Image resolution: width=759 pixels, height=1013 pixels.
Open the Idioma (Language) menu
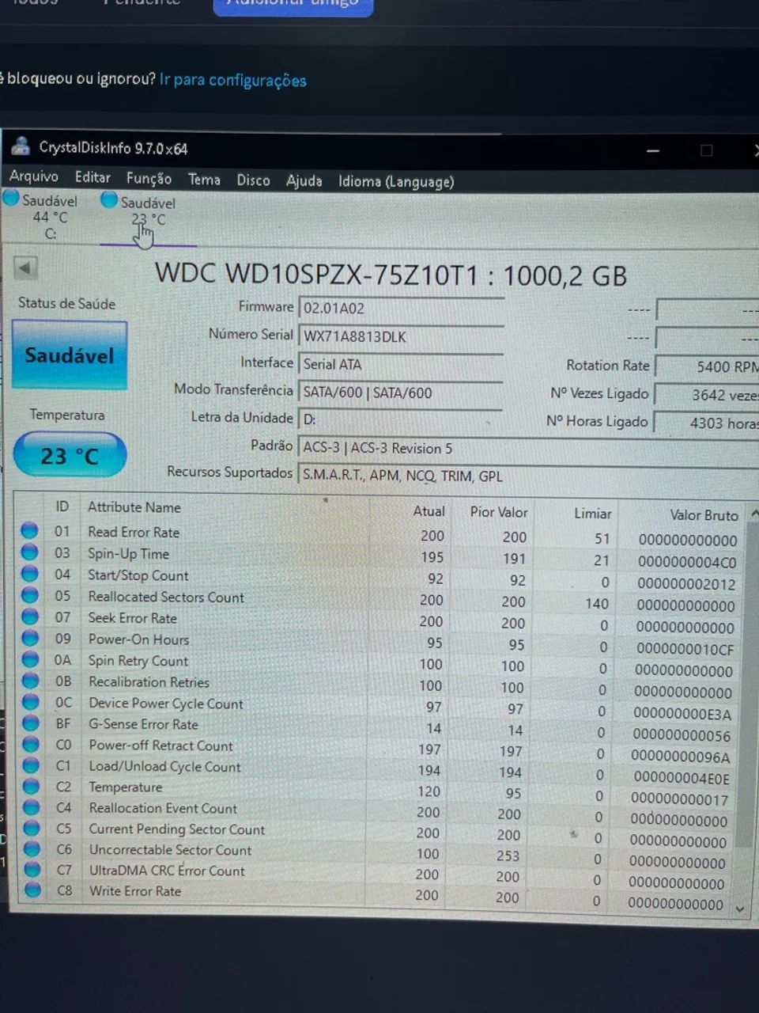click(x=395, y=181)
